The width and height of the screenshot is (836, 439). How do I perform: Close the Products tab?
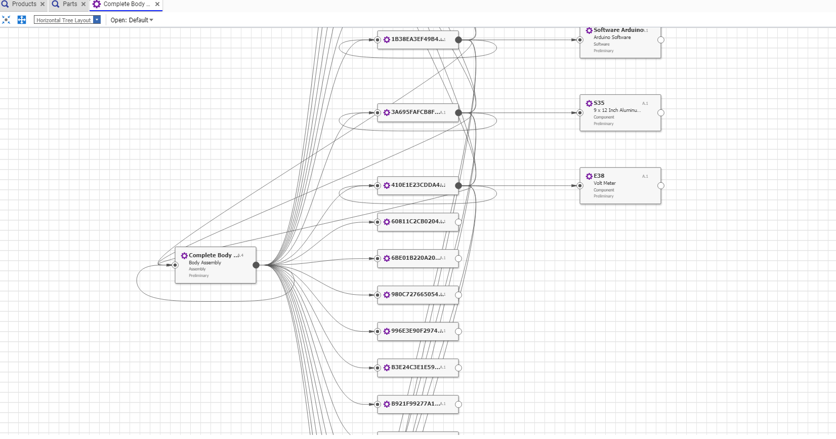(x=43, y=4)
